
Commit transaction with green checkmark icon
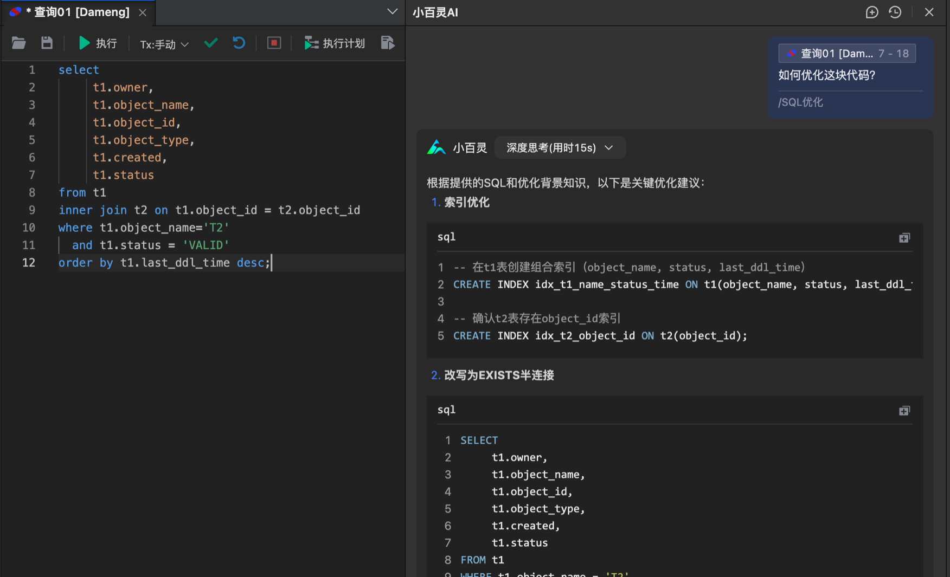211,43
